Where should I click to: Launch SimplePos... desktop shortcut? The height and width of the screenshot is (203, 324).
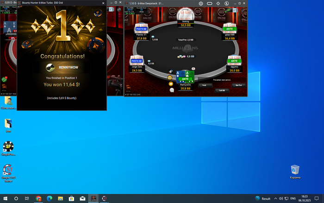point(8,148)
